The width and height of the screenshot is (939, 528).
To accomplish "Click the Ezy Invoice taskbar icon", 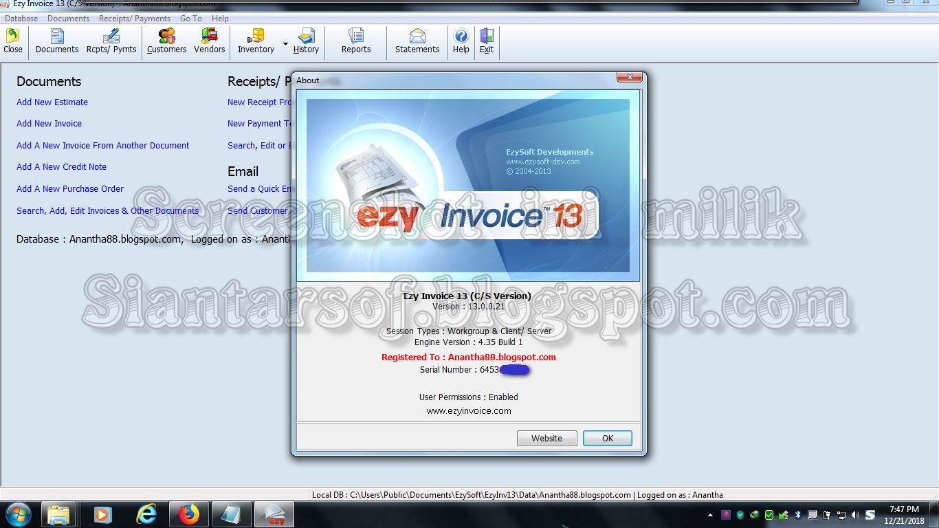I will [274, 514].
